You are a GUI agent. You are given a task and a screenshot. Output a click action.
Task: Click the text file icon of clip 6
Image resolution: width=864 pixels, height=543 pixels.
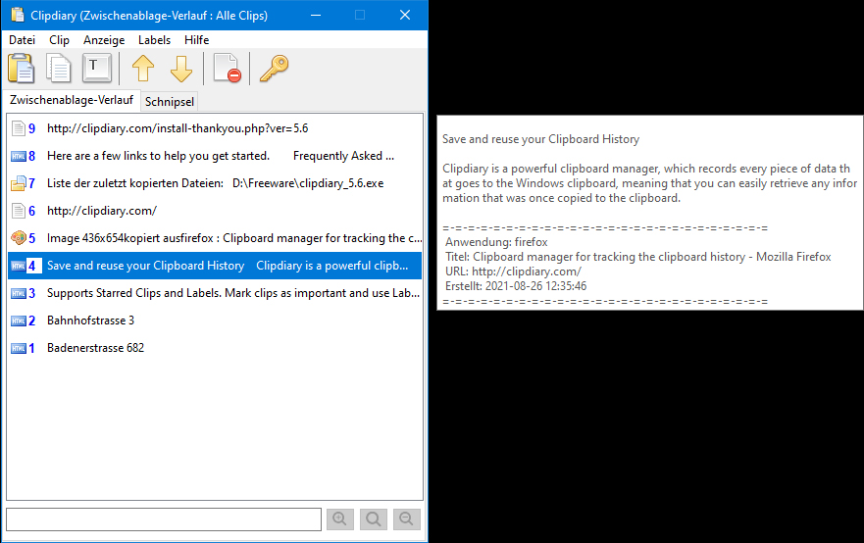point(19,211)
